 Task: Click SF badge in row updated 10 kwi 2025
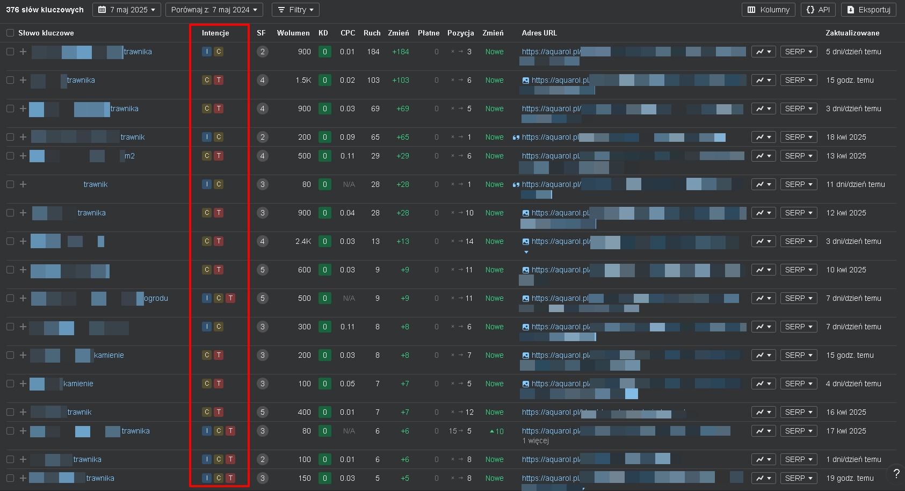(262, 270)
